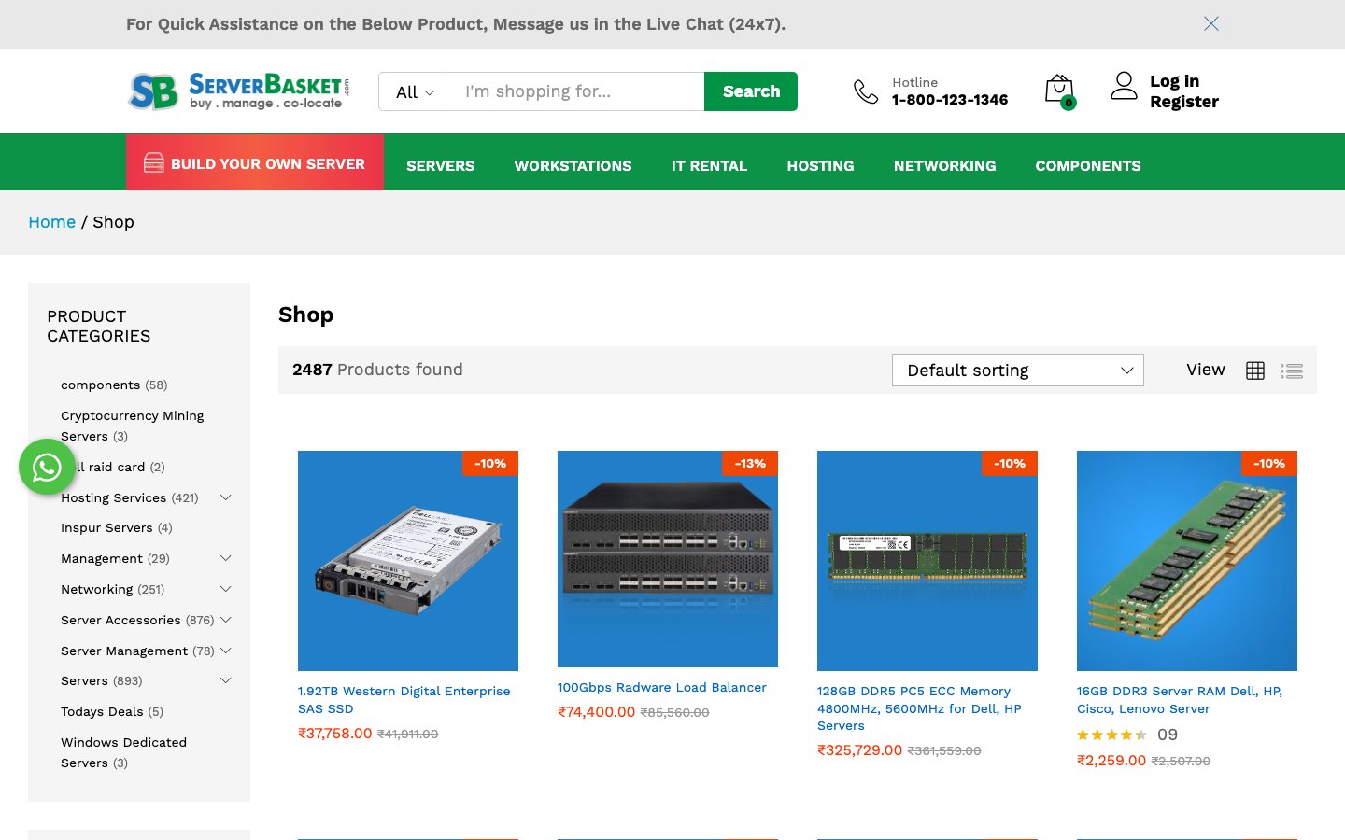Open the Components menu

coord(1088,165)
